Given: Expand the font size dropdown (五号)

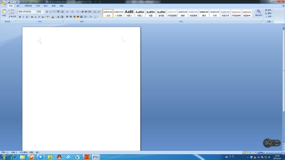Looking at the screenshot, I should [x=44, y=12].
